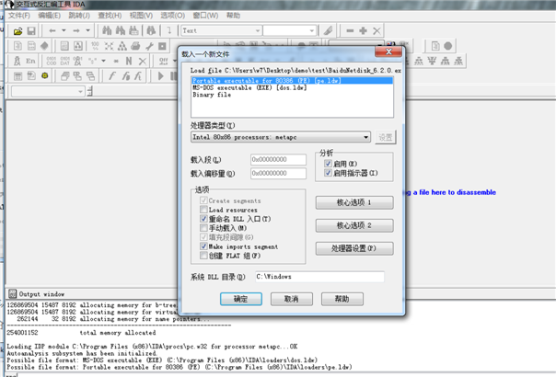556x377 pixels.
Task: Open the strings style dropdown arrow
Action: point(103,61)
